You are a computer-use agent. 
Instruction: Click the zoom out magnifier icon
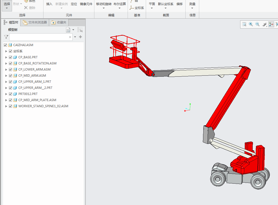pyautogui.click(x=258, y=24)
